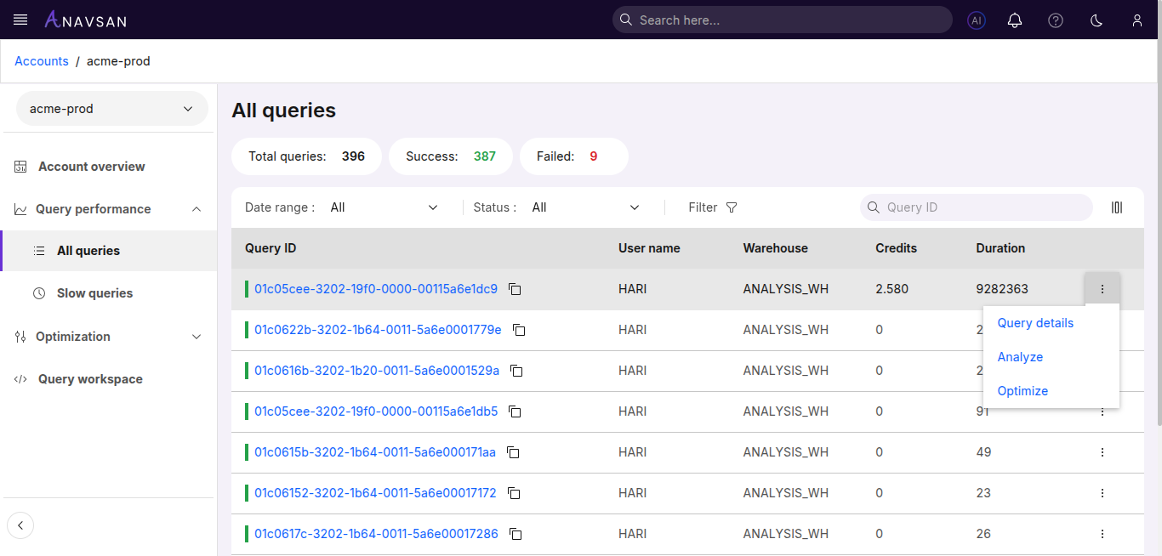Open the user profile icon
This screenshot has width=1162, height=556.
click(1136, 20)
